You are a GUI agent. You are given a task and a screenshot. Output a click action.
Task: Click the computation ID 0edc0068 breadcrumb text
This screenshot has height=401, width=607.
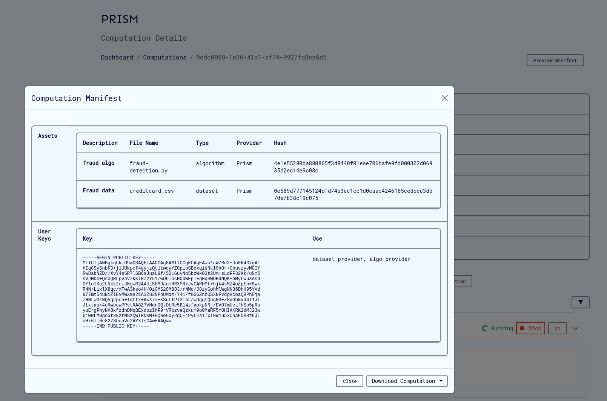tap(261, 57)
